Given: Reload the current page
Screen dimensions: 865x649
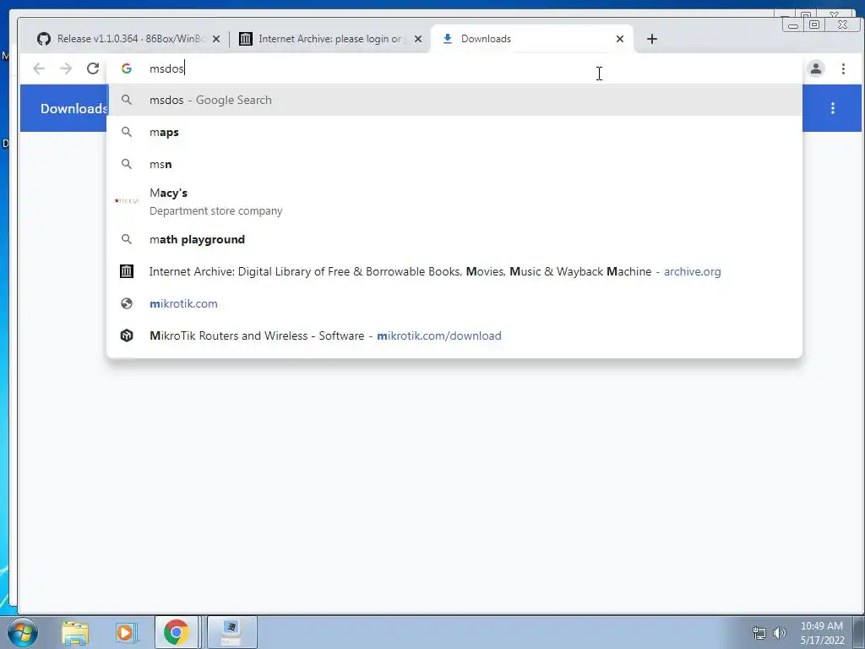Looking at the screenshot, I should pyautogui.click(x=93, y=68).
